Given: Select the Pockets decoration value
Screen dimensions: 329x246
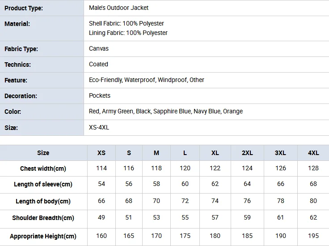Looking at the screenshot, I should (x=99, y=95).
